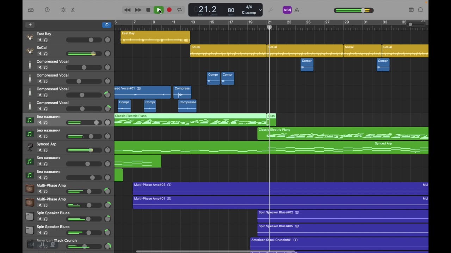Open the Loop Browser icon
This screenshot has width=451, height=253.
(x=420, y=10)
